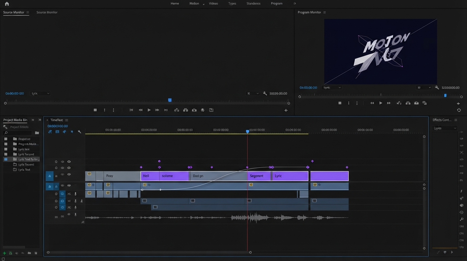Select the purple Segomnt clip
The width and height of the screenshot is (467, 261).
point(259,176)
